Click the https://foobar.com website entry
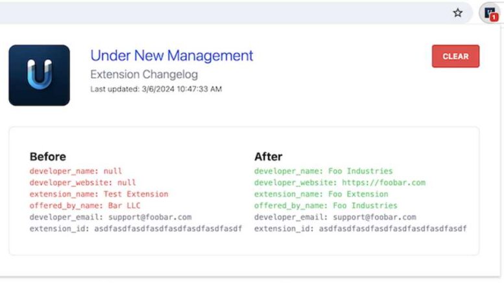 (384, 183)
